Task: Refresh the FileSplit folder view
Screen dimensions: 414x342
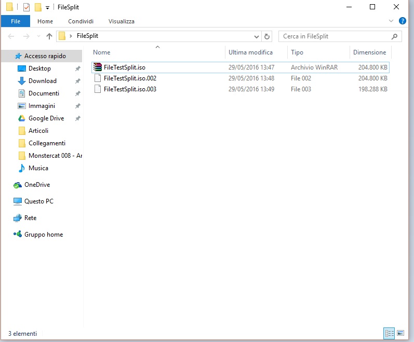Action: coord(267,36)
